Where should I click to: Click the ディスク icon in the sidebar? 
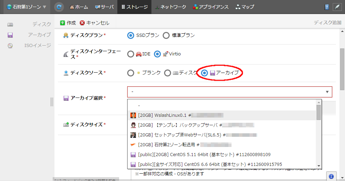tap(11, 24)
